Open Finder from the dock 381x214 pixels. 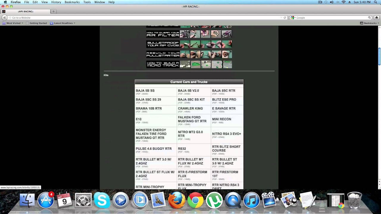[x=27, y=200]
